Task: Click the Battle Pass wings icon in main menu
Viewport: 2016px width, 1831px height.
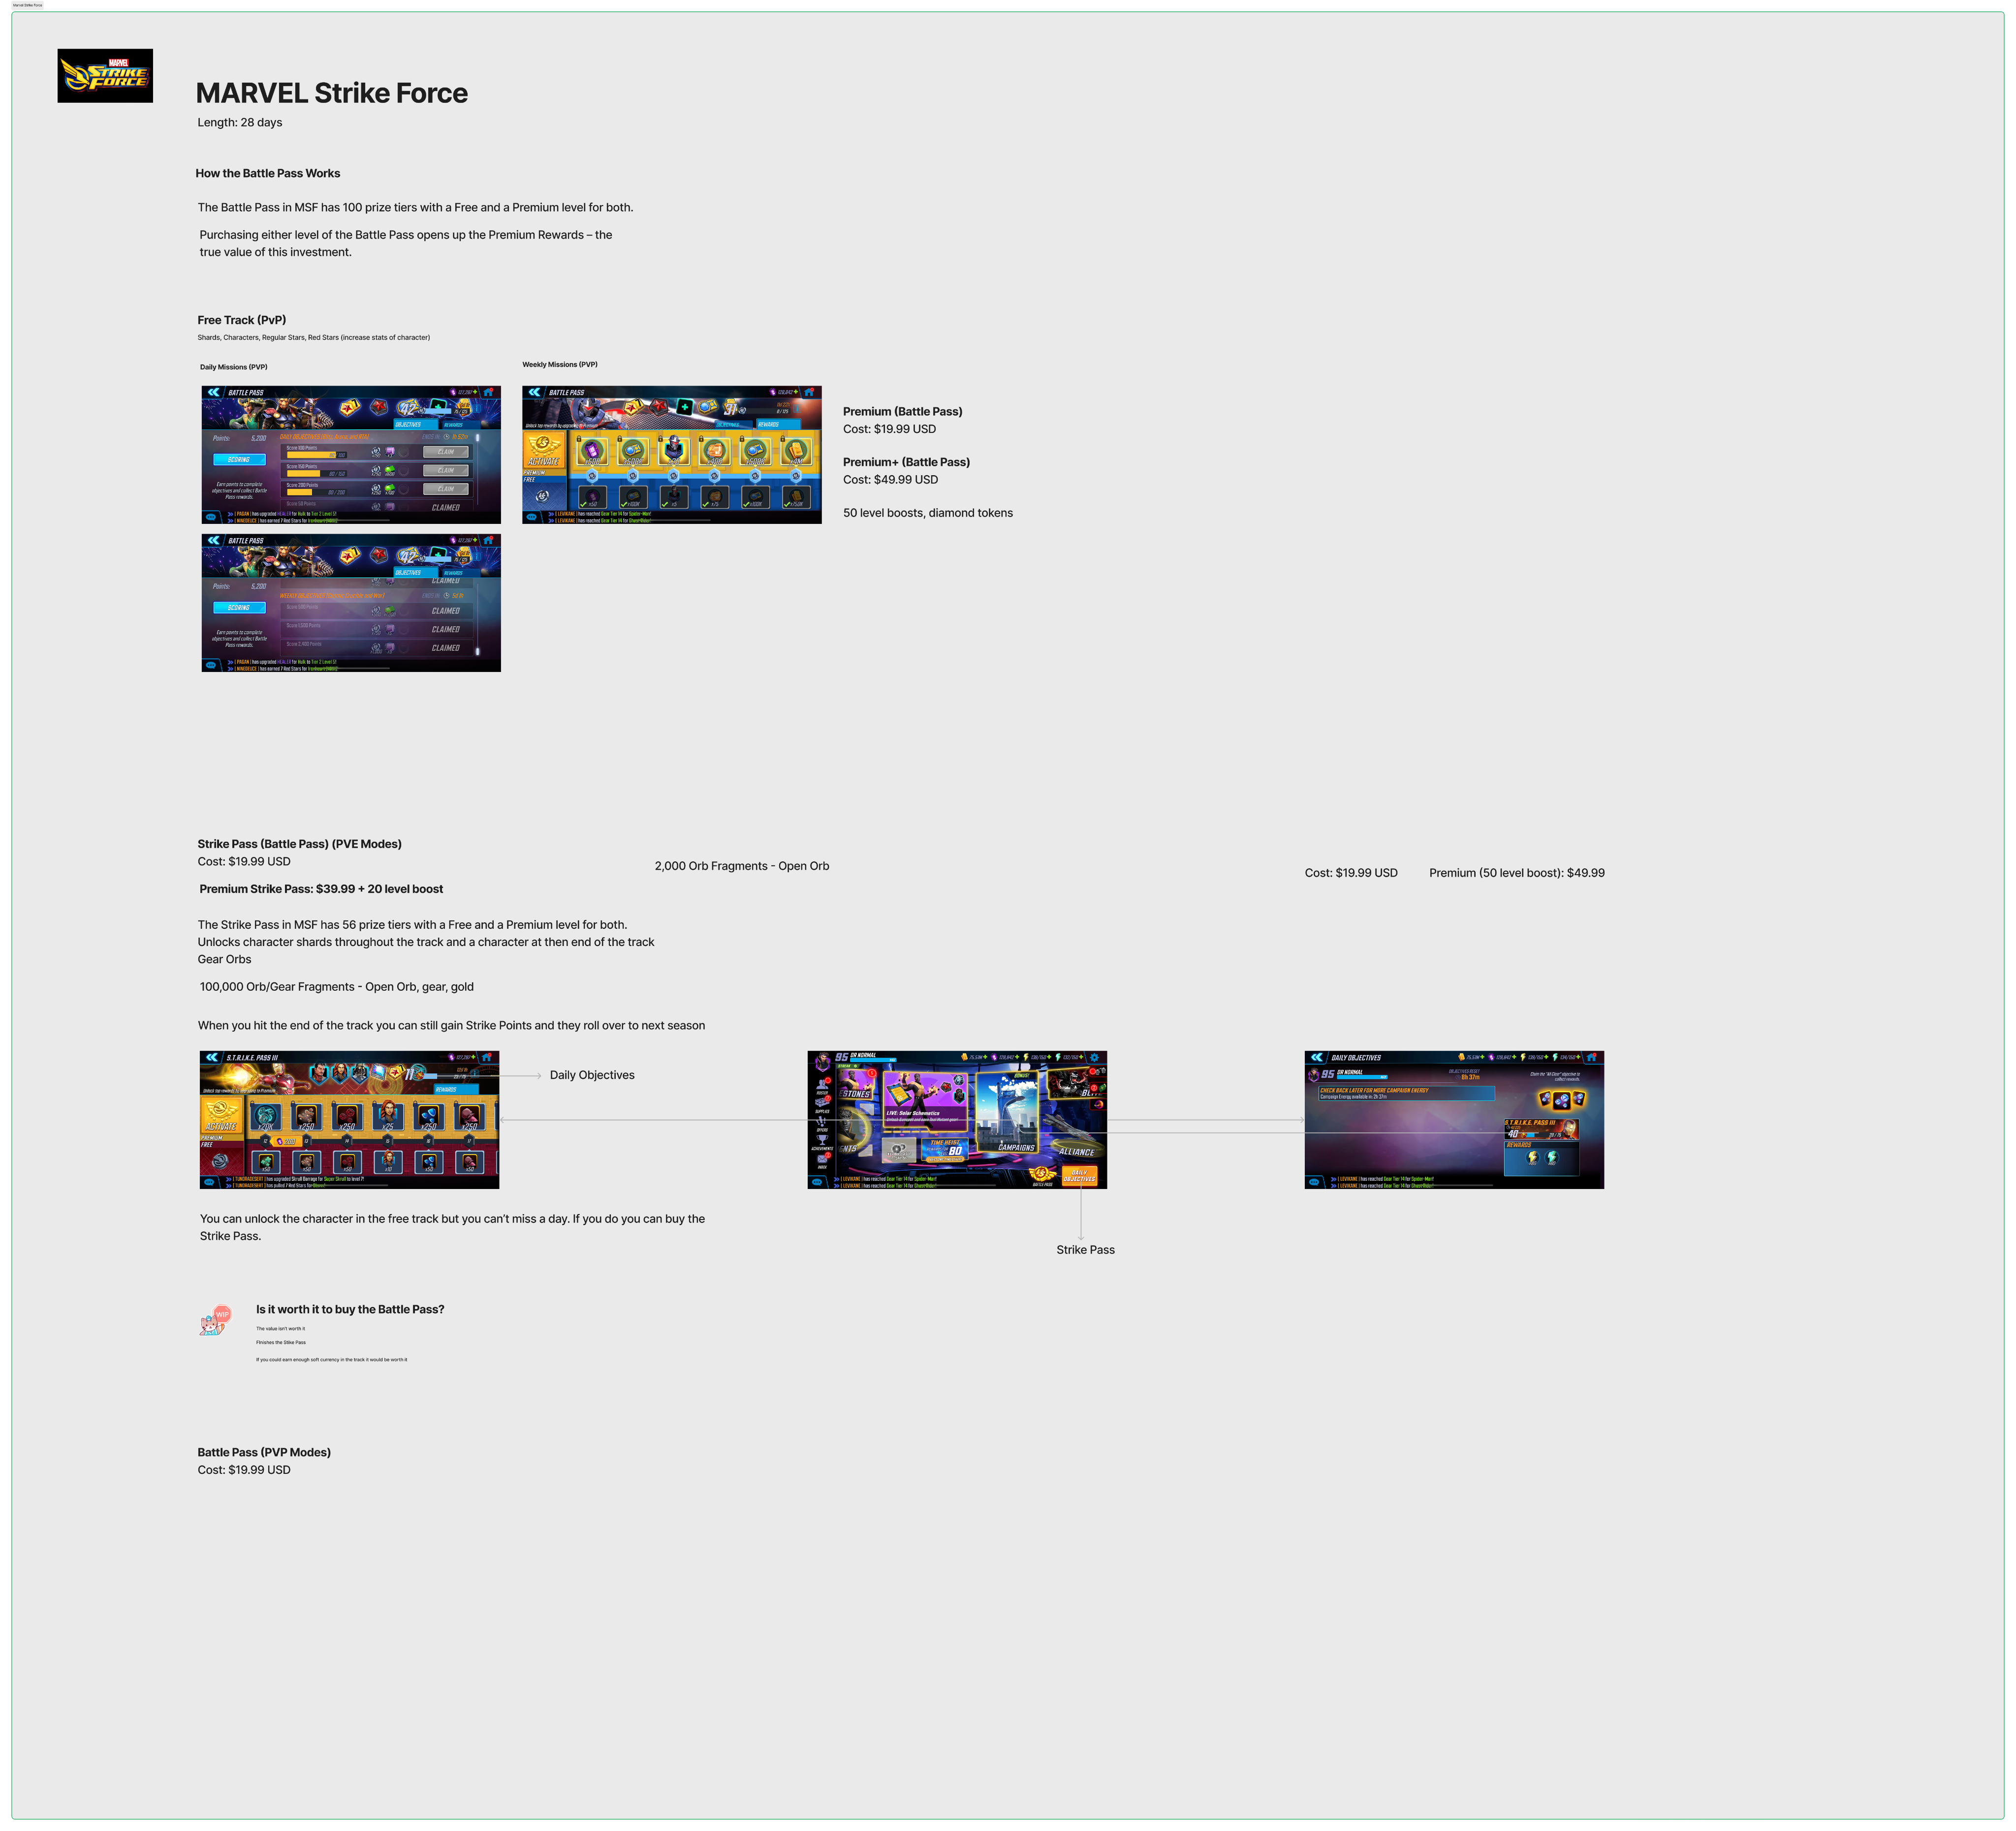Action: 1042,1174
